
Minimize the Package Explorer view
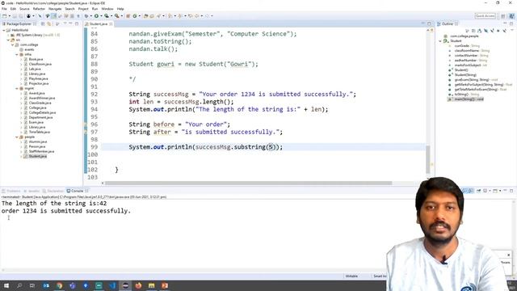coord(70,23)
